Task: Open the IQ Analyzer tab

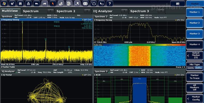Action: click(102, 11)
